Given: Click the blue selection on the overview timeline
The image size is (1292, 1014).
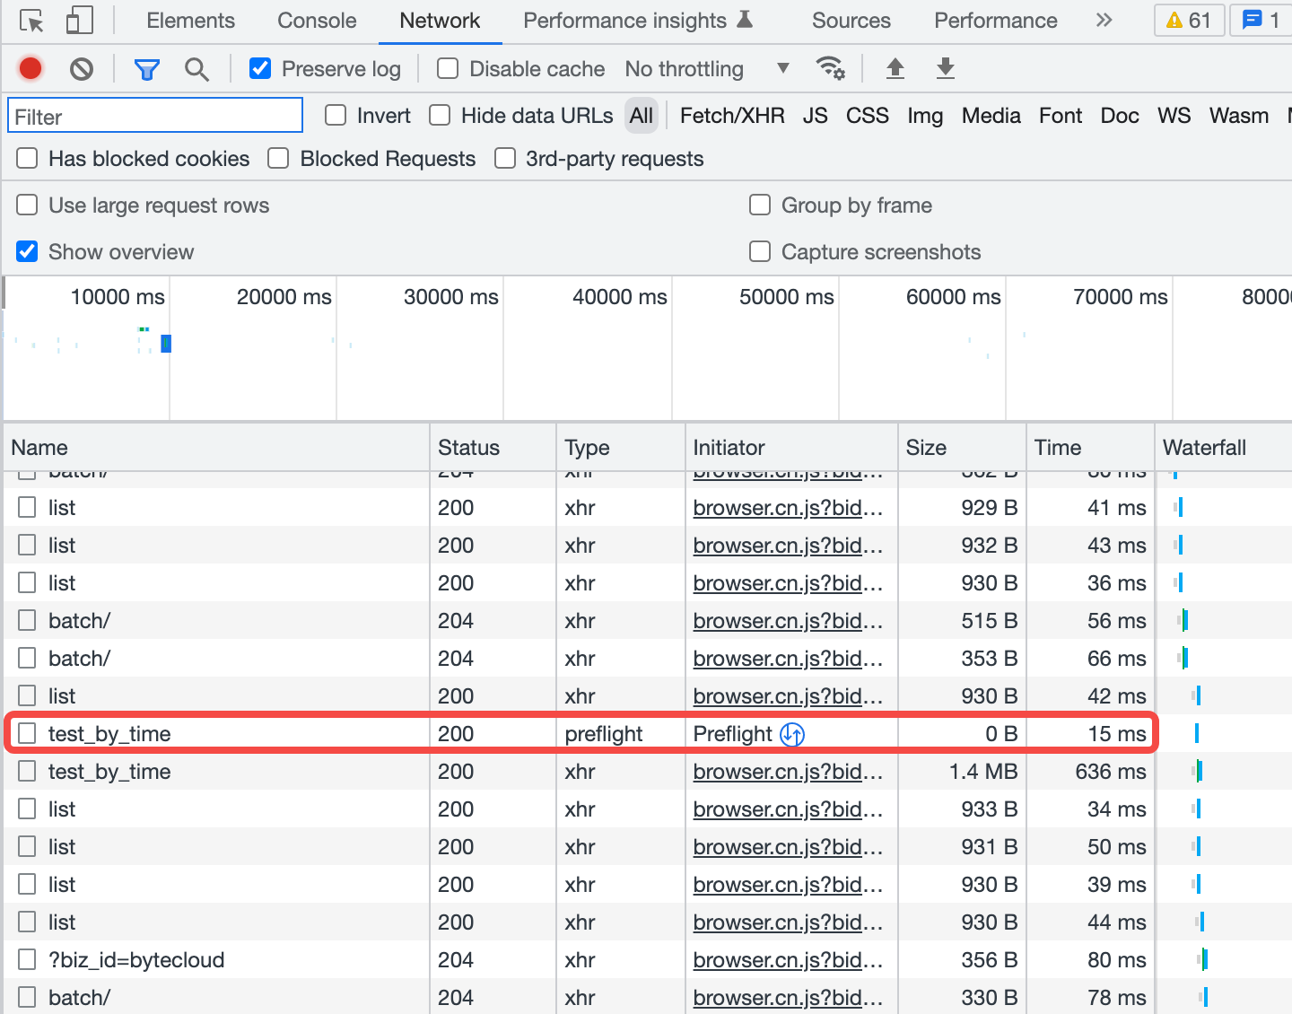Looking at the screenshot, I should tap(166, 343).
